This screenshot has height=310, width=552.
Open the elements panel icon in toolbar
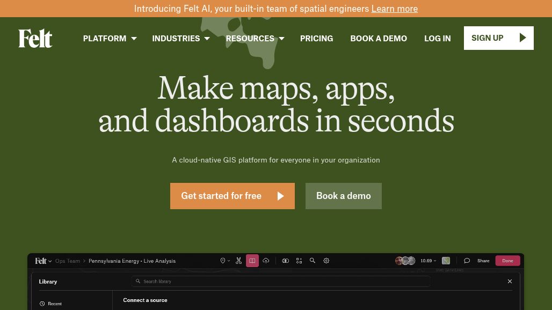(x=299, y=261)
